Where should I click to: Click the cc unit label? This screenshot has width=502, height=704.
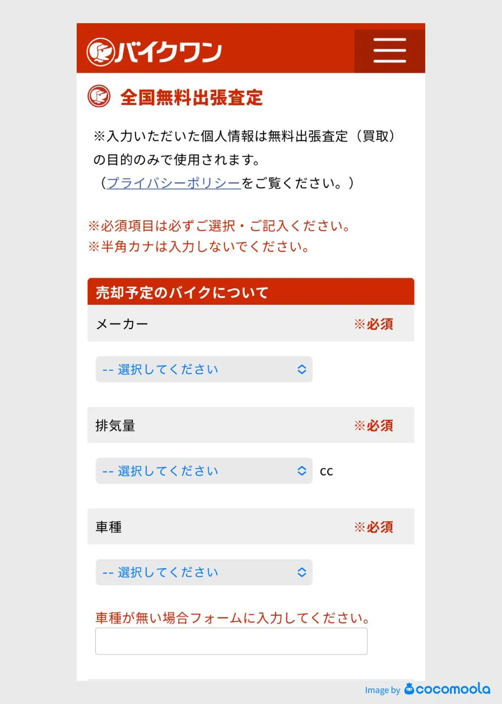click(x=326, y=471)
